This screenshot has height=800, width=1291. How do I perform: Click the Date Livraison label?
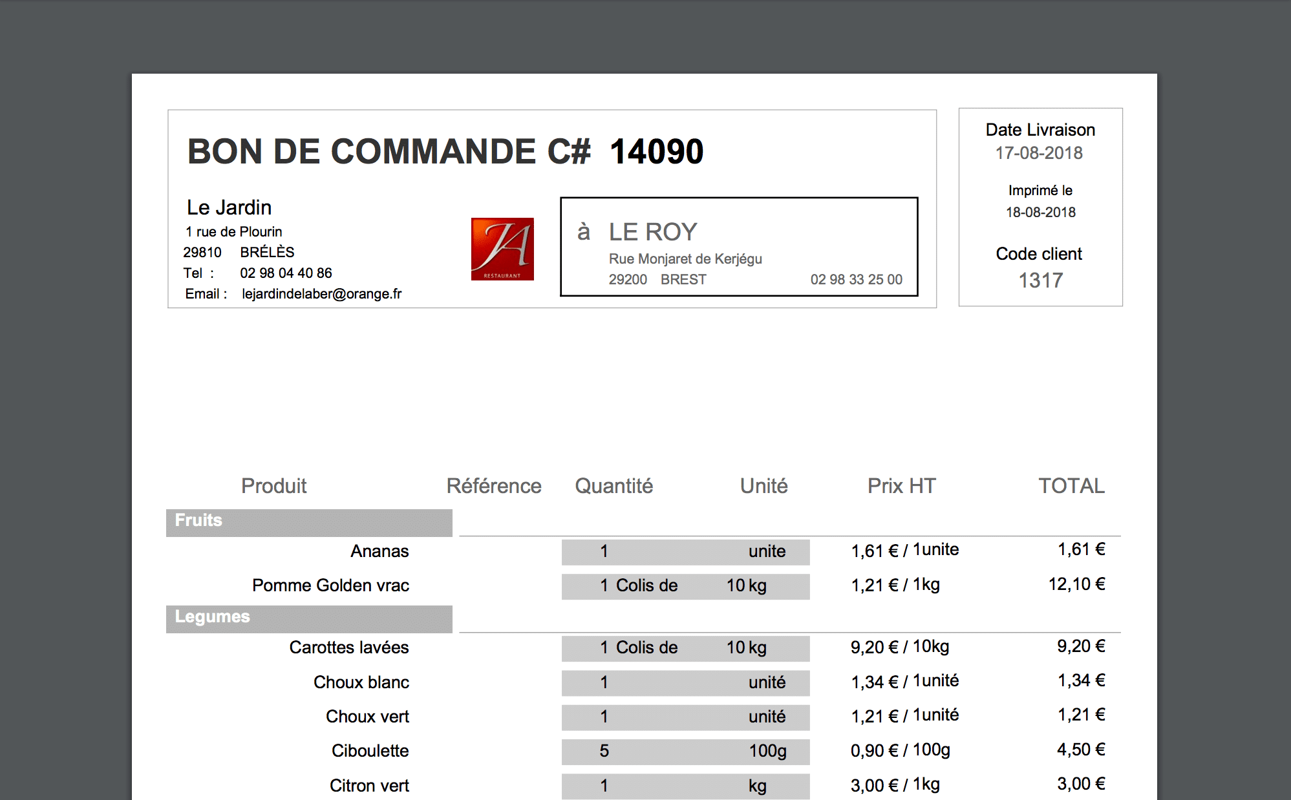1040,130
